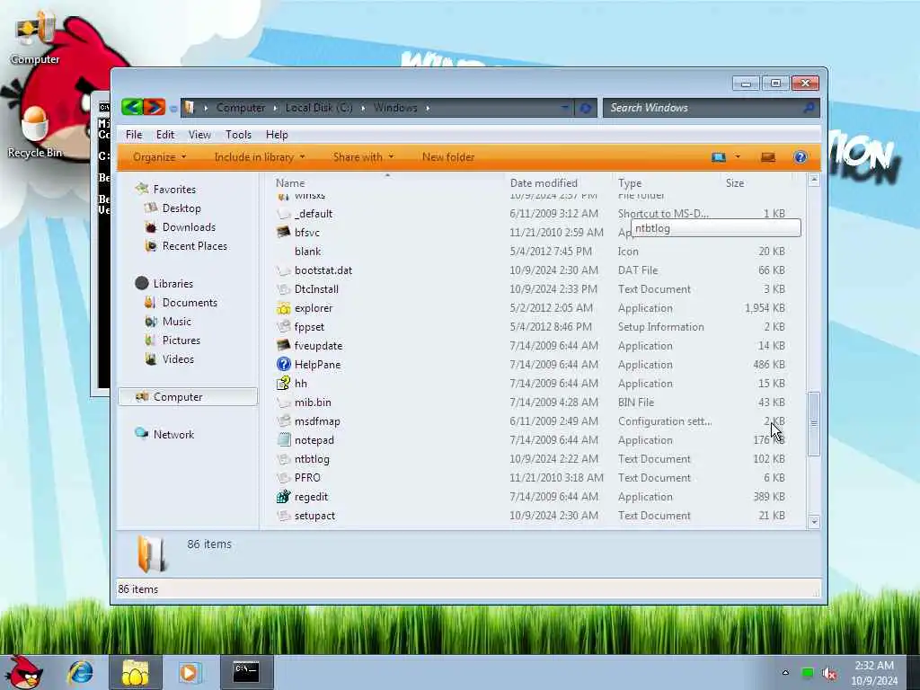This screenshot has width=920, height=690.
Task: Sort by the Type column header
Action: (x=667, y=182)
